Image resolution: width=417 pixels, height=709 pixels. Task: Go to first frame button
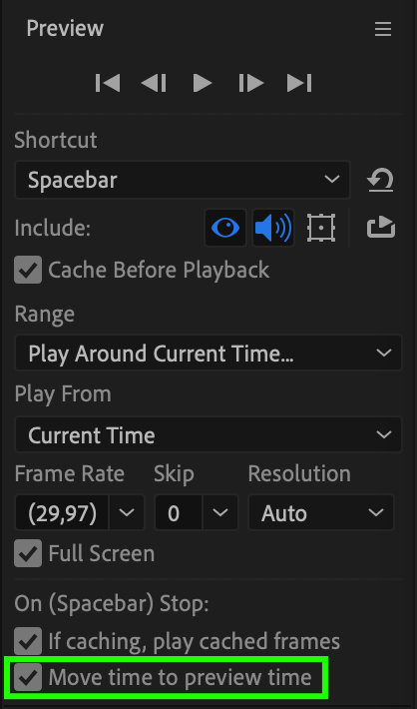(108, 83)
